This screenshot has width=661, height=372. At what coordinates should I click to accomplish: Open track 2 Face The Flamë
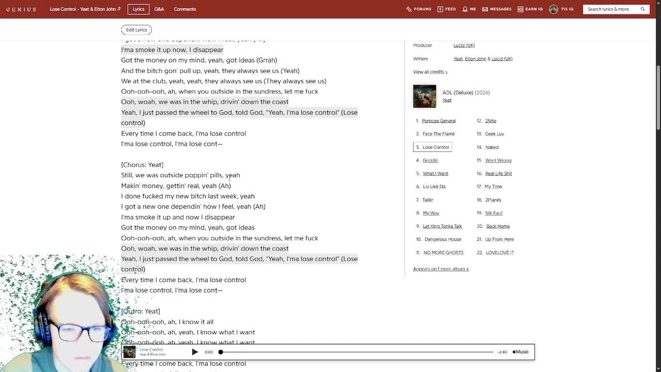pos(438,134)
